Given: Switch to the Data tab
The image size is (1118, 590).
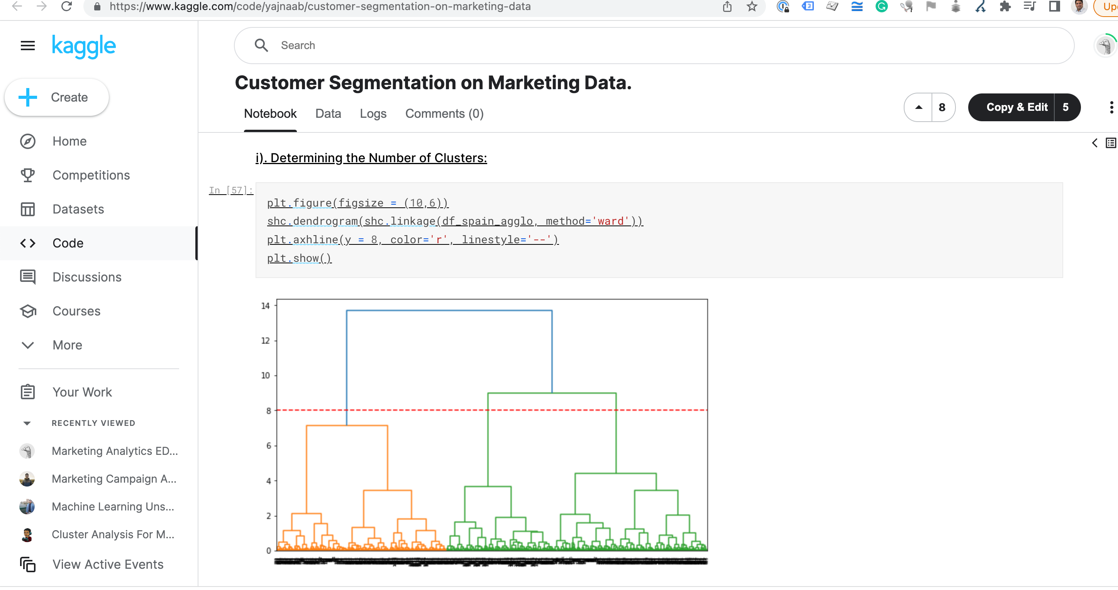Looking at the screenshot, I should tap(328, 114).
